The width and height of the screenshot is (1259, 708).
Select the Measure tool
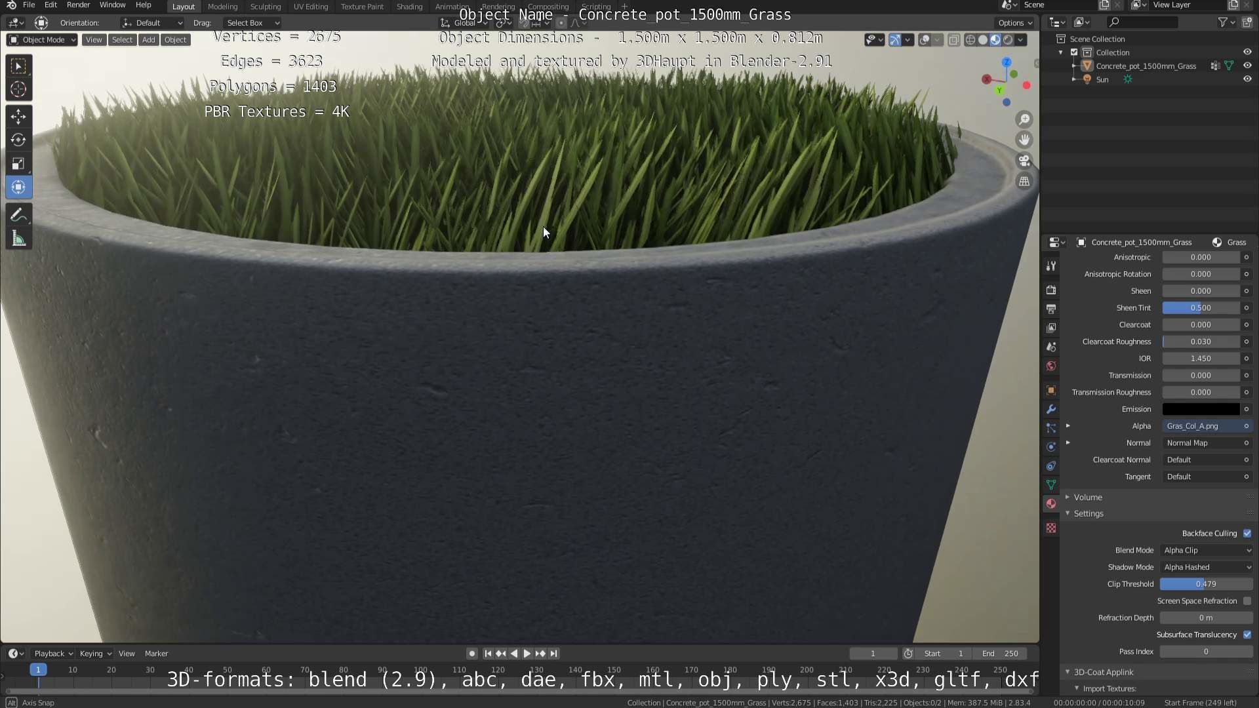pos(18,239)
